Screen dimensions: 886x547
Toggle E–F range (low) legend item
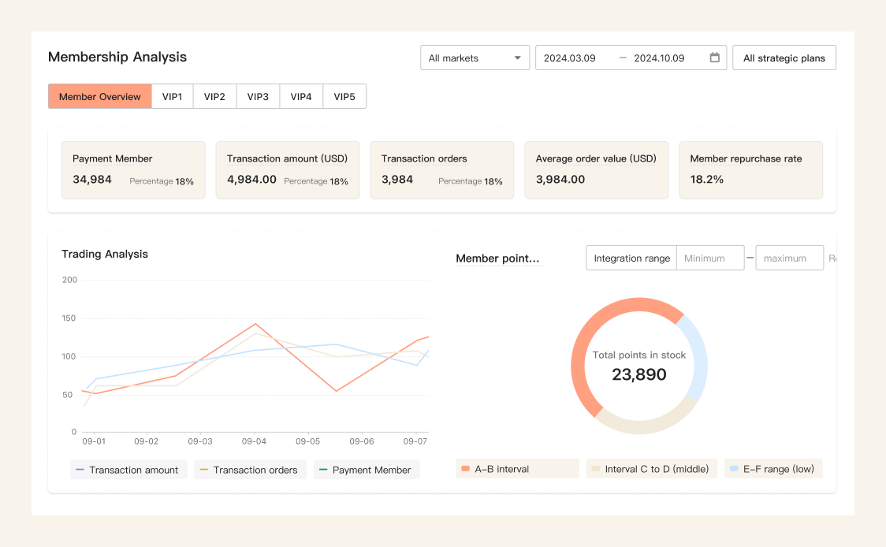click(773, 469)
